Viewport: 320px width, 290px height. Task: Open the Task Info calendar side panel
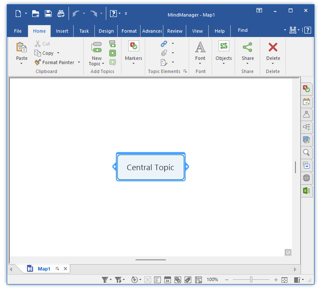pyautogui.click(x=307, y=101)
